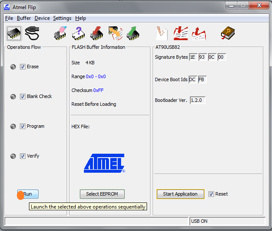Click the Run button
The height and width of the screenshot is (231, 272).
pyautogui.click(x=28, y=194)
